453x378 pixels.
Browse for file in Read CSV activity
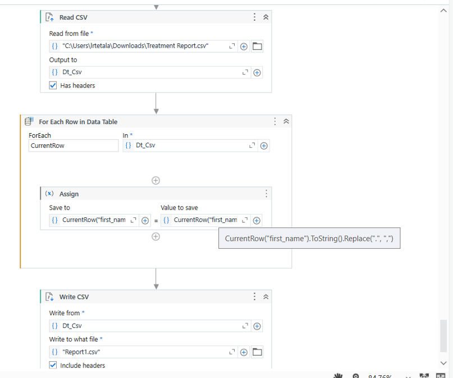pos(257,46)
